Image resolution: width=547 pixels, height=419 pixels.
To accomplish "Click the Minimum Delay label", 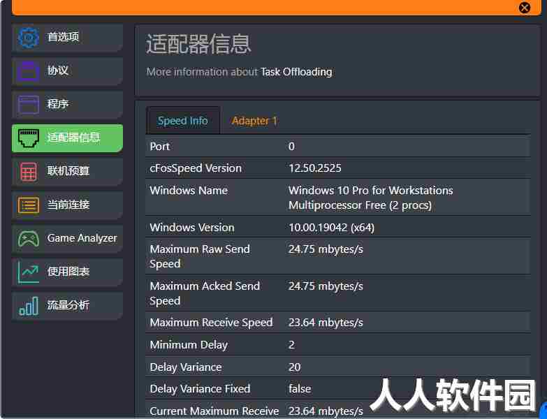I will point(189,345).
